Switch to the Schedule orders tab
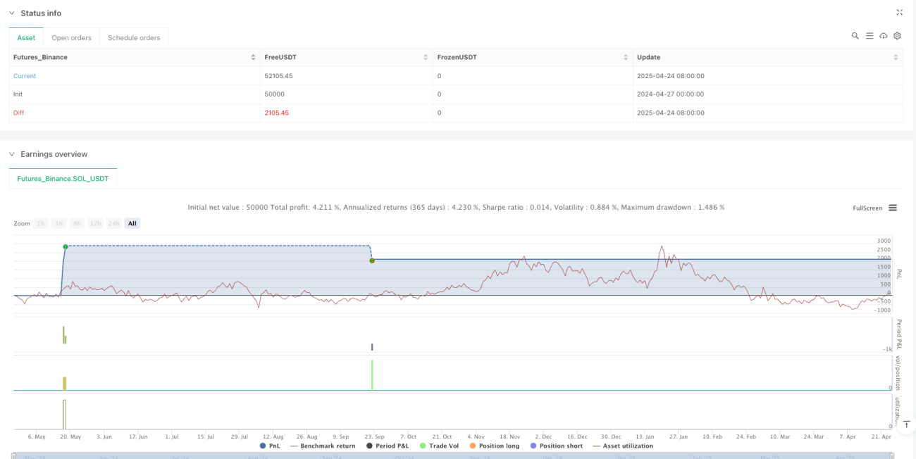 pos(134,38)
